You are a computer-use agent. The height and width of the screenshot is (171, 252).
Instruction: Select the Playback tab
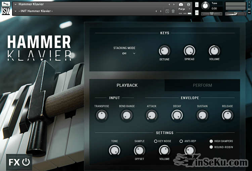[x=127, y=85]
